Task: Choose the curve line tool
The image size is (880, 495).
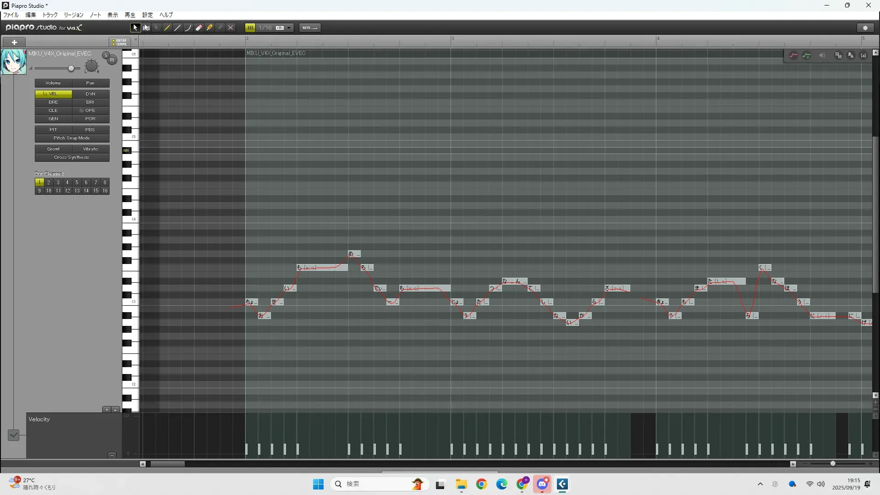Action: point(188,28)
